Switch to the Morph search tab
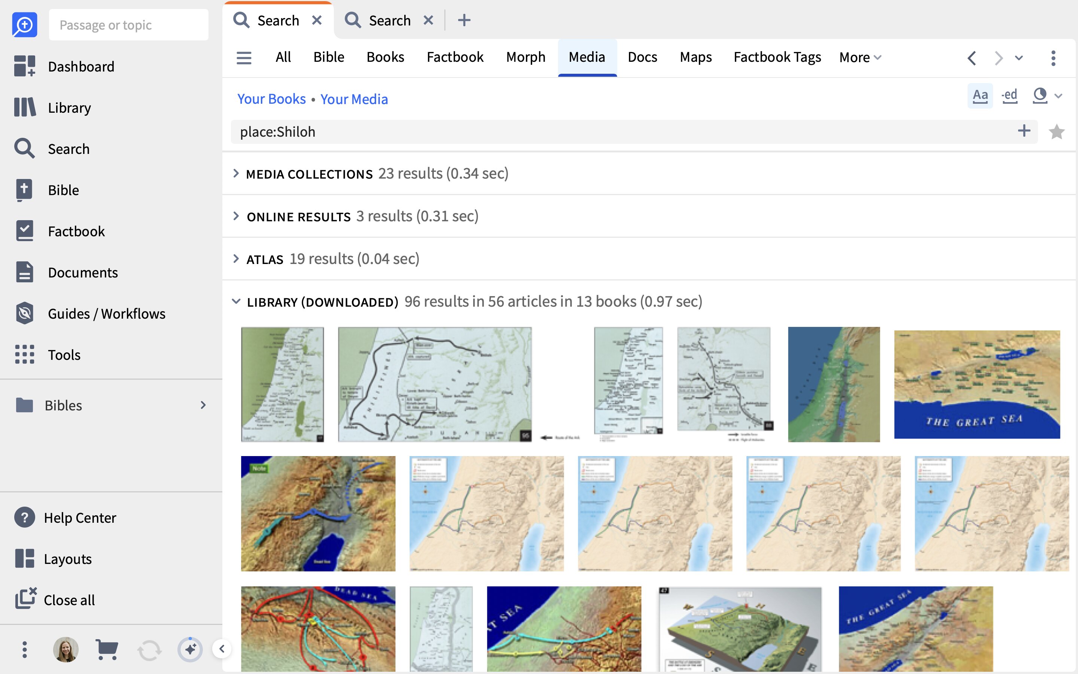Image resolution: width=1078 pixels, height=674 pixels. click(x=526, y=57)
